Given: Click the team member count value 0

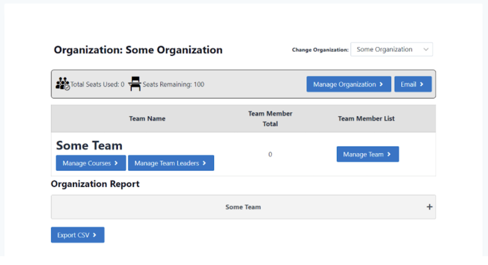Looking at the screenshot, I should tap(270, 154).
